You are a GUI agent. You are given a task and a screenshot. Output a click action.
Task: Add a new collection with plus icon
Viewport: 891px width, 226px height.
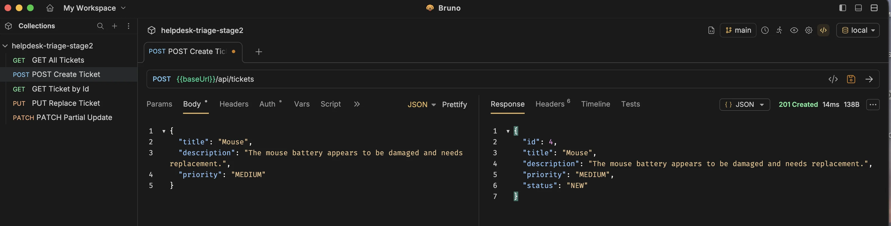click(x=115, y=26)
